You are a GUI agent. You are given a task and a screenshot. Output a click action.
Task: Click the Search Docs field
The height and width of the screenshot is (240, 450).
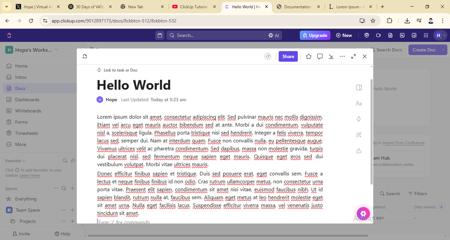(x=386, y=50)
